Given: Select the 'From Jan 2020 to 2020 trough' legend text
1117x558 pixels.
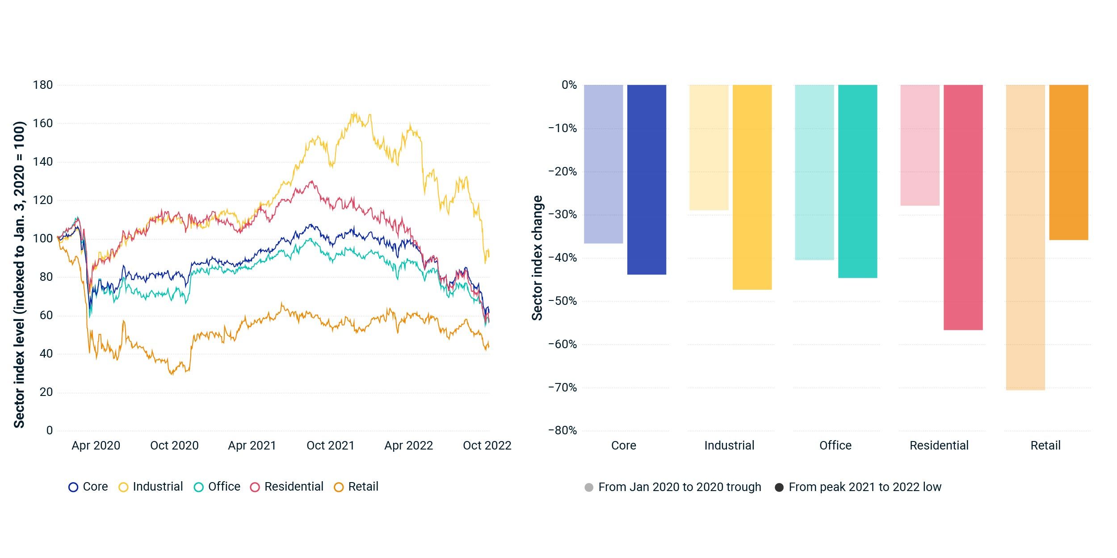Looking at the screenshot, I should point(680,487).
